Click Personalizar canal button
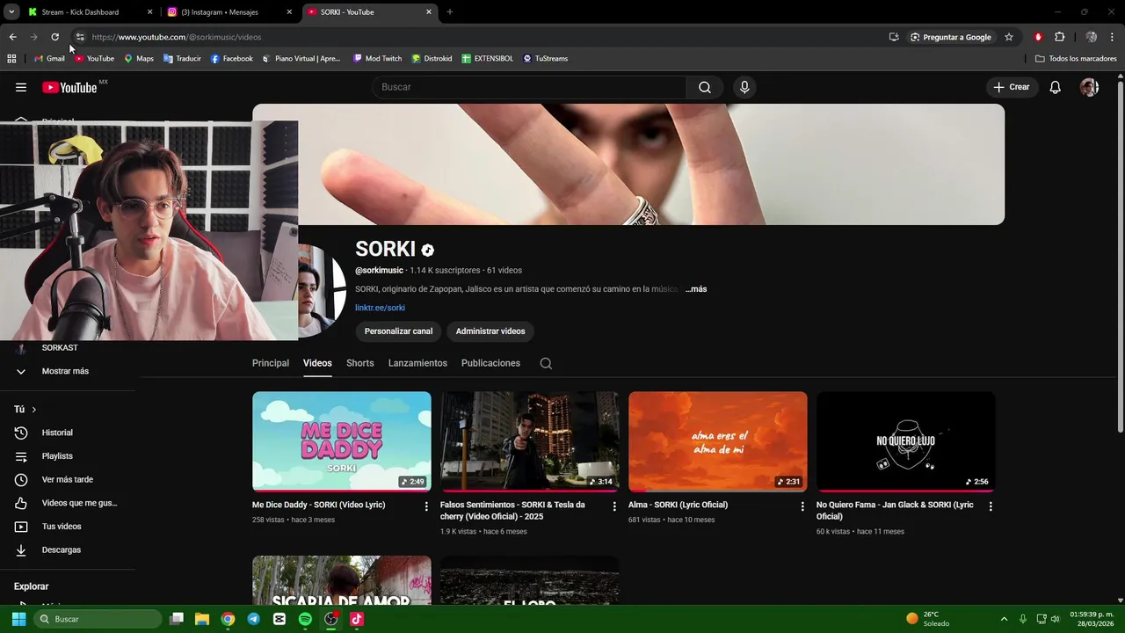Viewport: 1125px width, 633px height. coord(398,331)
